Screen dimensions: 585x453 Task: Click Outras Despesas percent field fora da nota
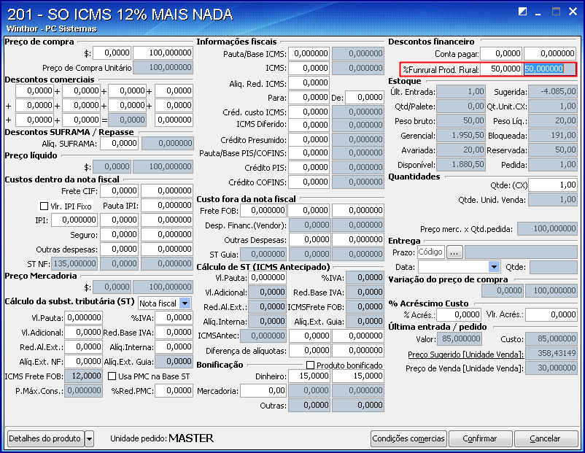coord(309,239)
